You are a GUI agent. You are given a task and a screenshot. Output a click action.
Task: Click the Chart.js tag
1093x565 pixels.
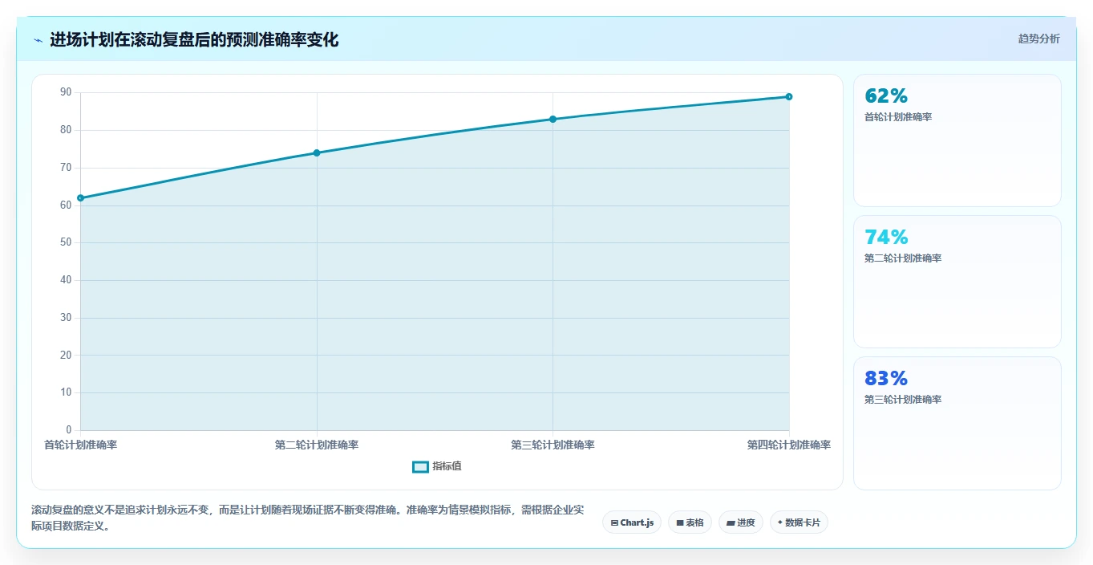tap(632, 522)
